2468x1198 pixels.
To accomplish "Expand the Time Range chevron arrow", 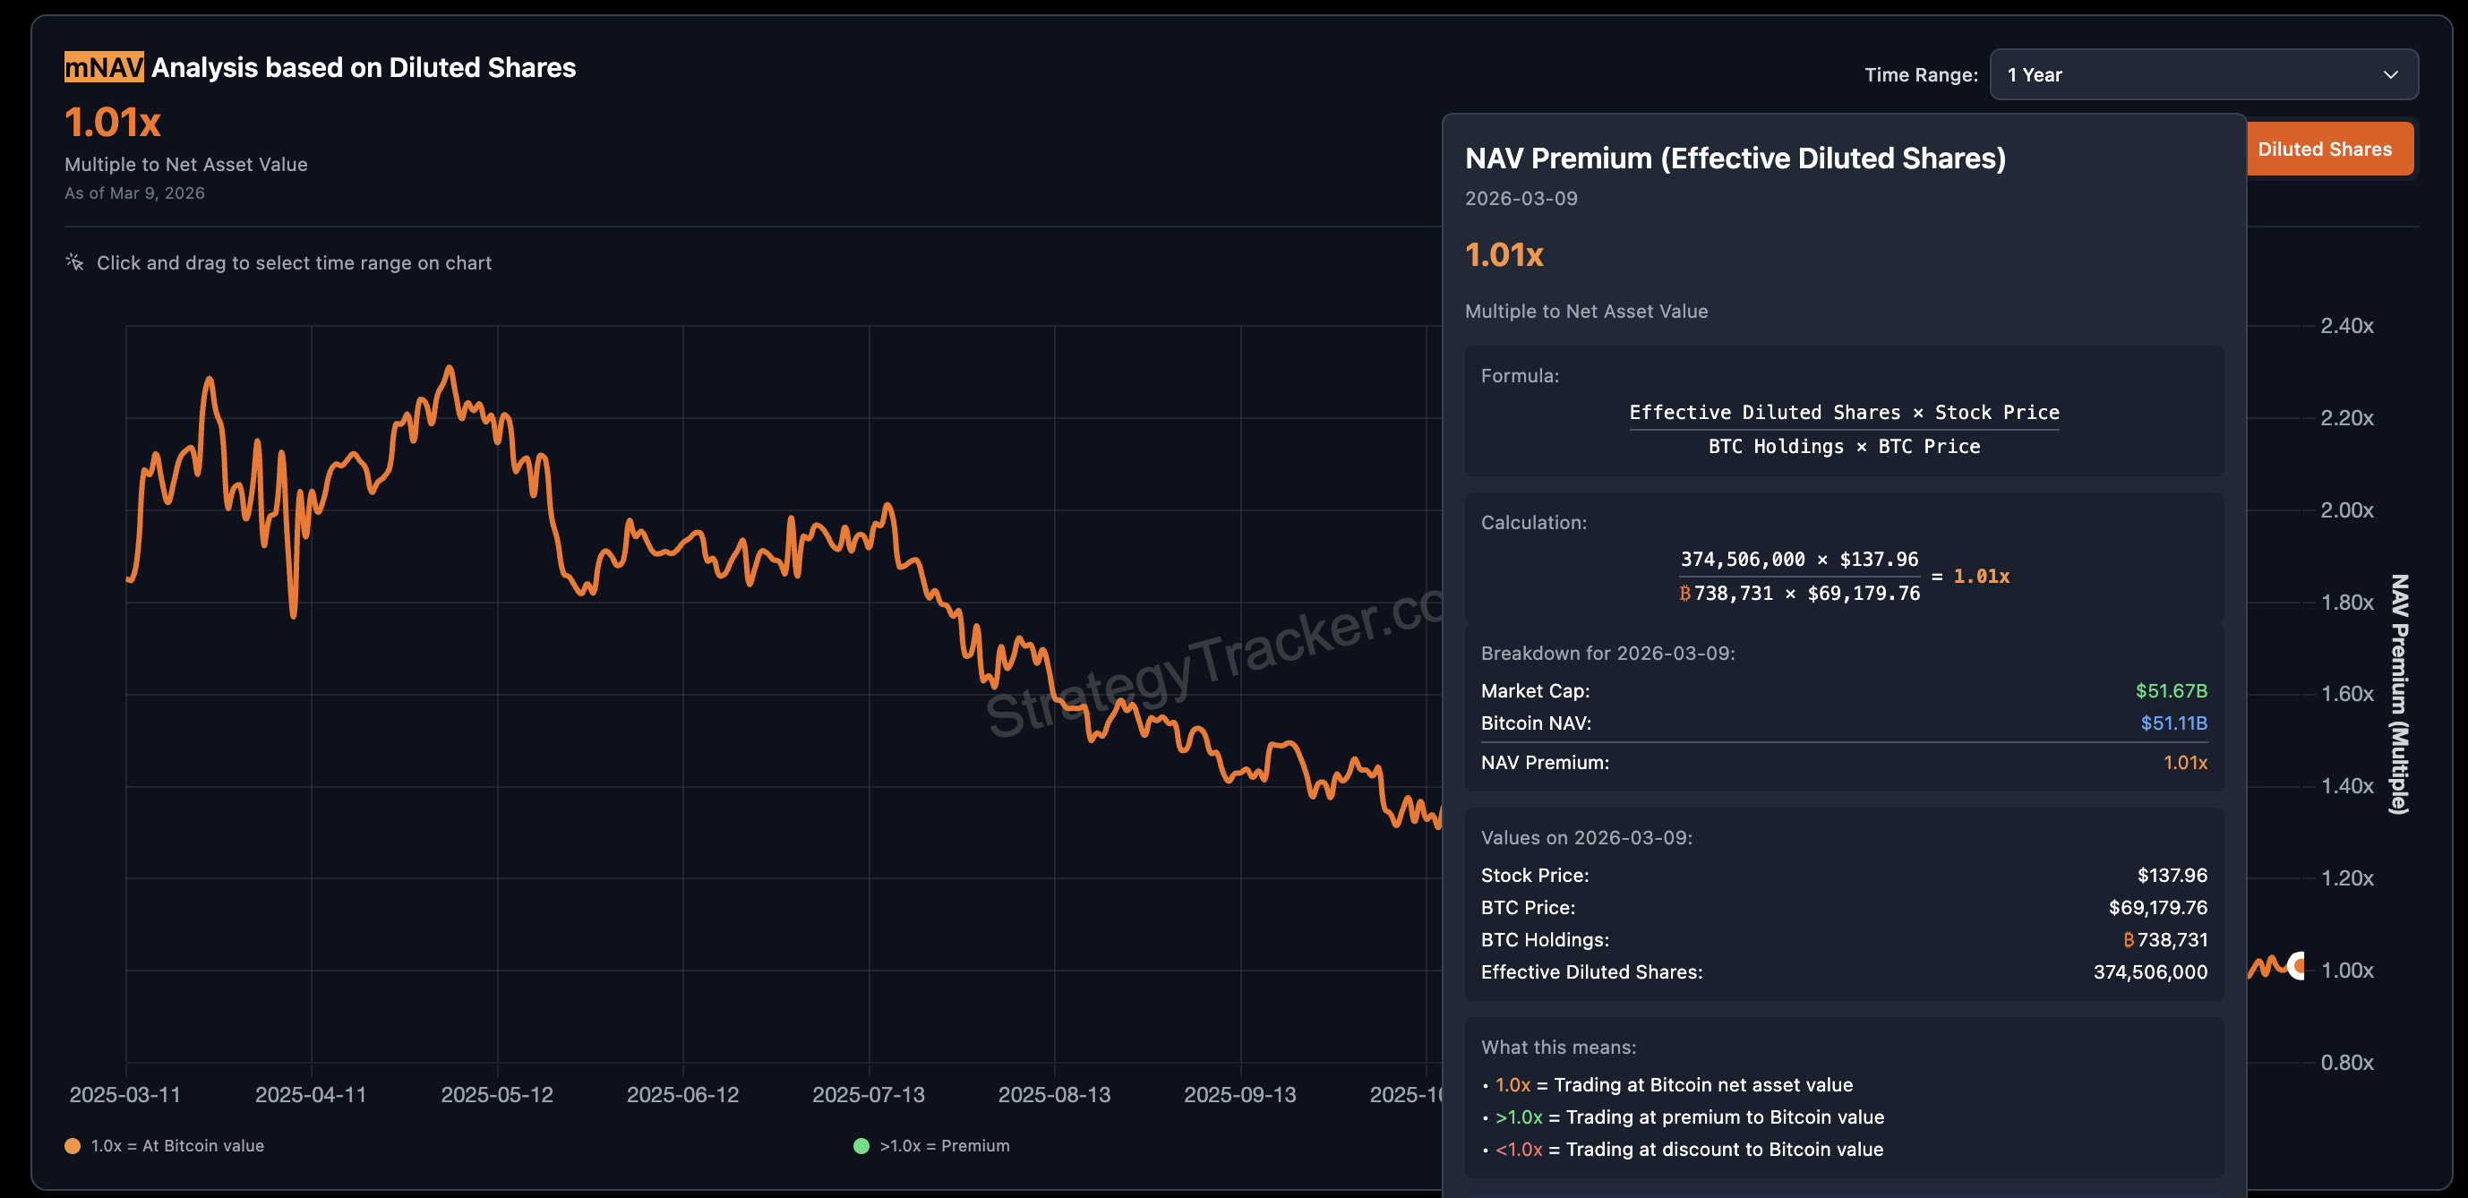I will (x=2388, y=73).
